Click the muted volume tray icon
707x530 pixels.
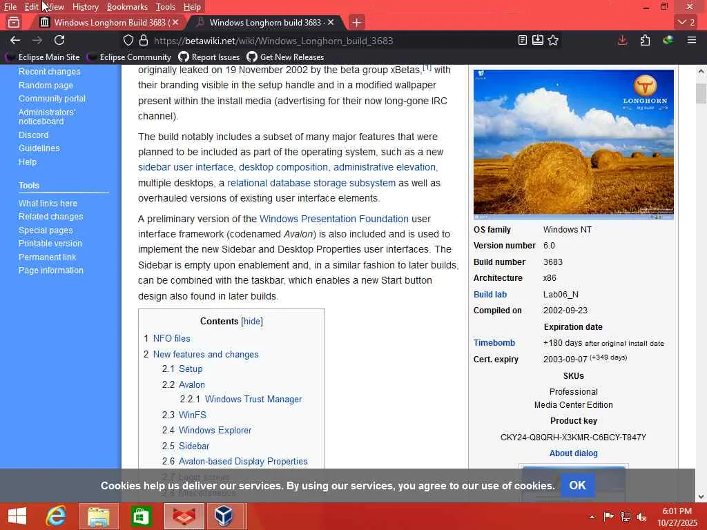[x=641, y=516]
